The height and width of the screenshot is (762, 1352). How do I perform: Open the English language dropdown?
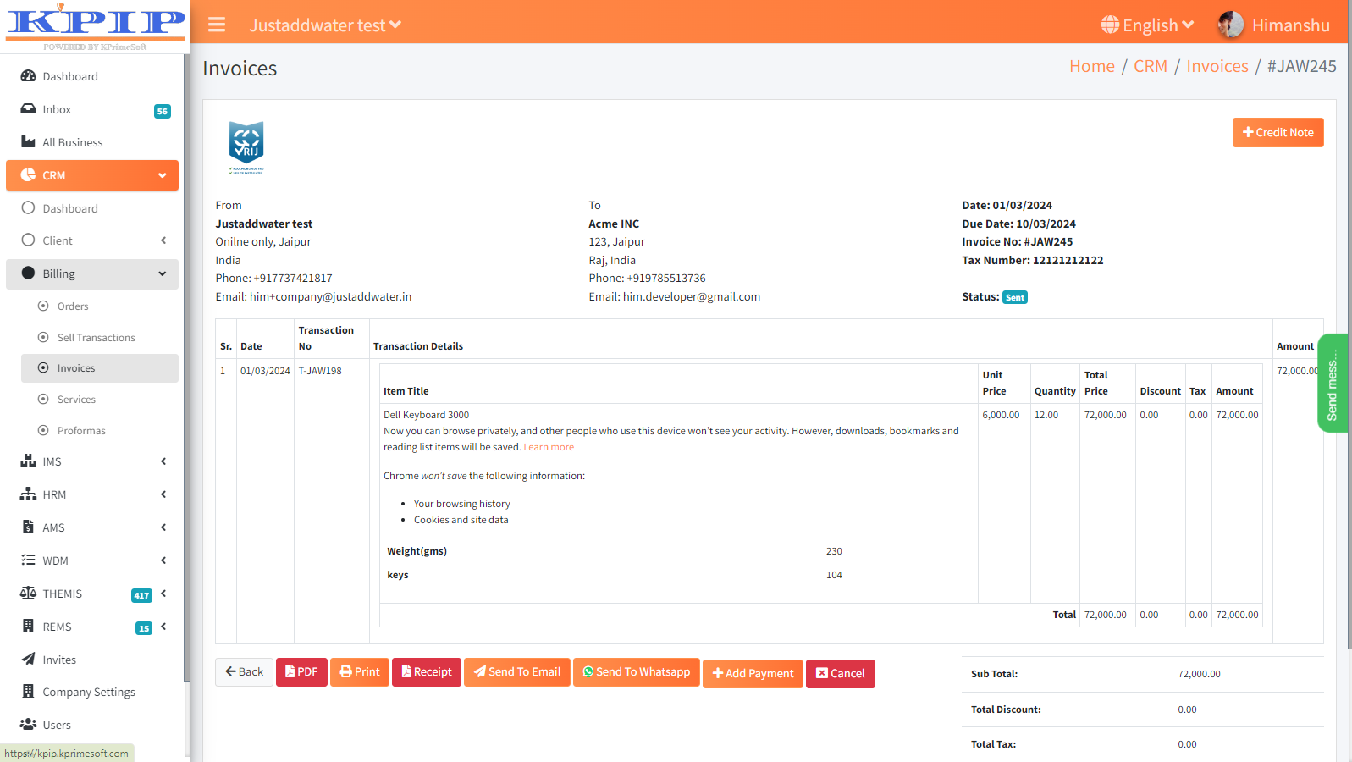(1147, 25)
